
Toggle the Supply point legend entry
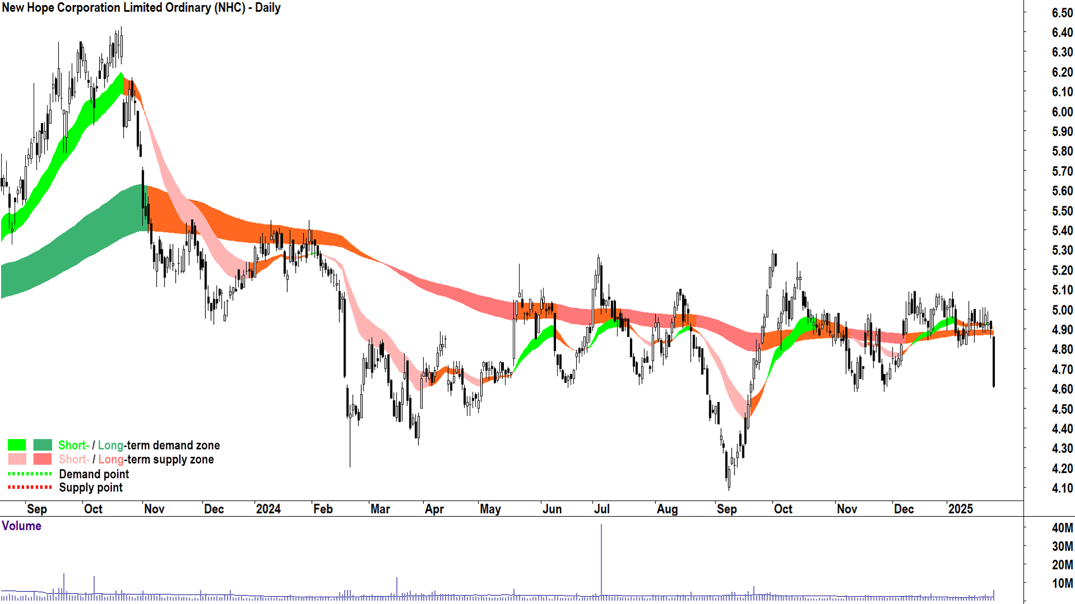(x=91, y=487)
